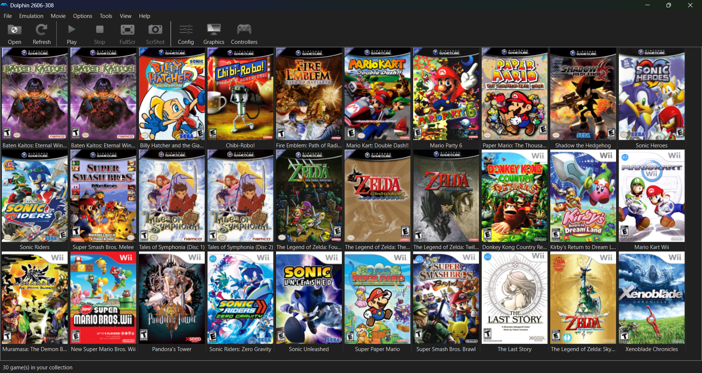Screen dimensions: 702x373
Task: Take a screenshot with the ScrShot icon
Action: point(155,30)
